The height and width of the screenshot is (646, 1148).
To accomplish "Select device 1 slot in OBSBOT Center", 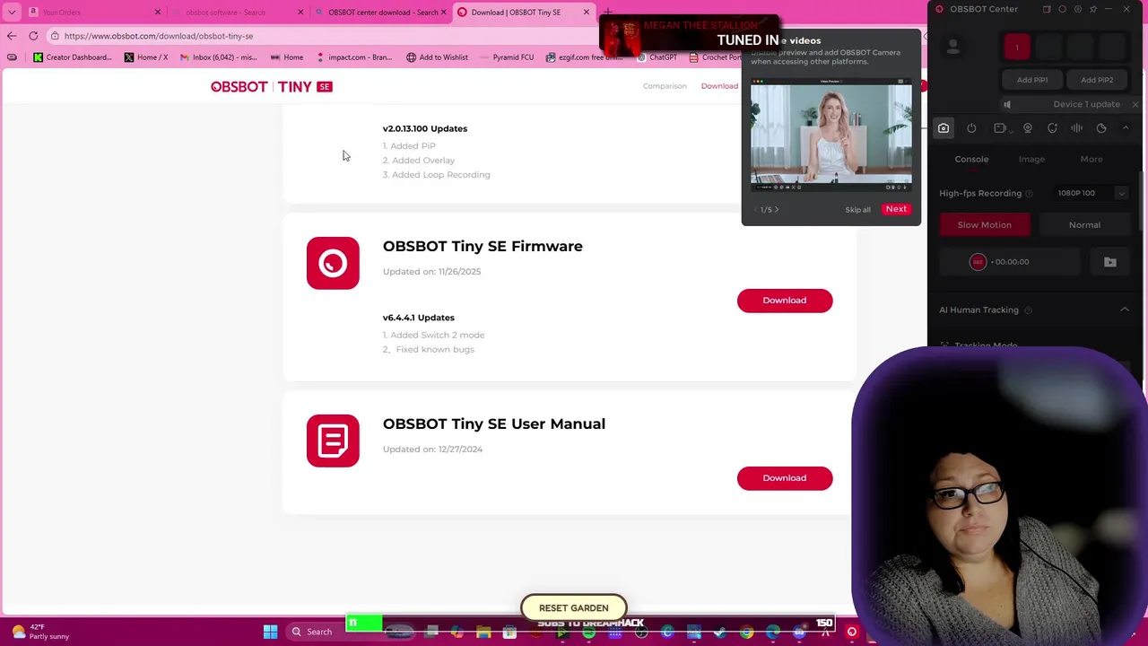I will [x=1017, y=47].
